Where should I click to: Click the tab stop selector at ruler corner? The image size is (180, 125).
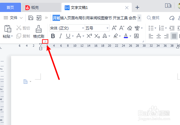point(1,48)
